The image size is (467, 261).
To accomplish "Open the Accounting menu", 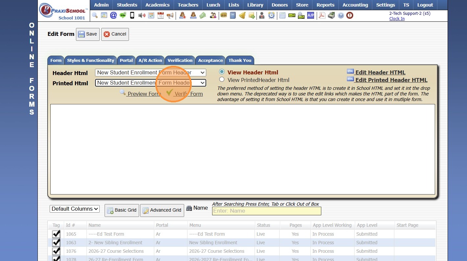I will [355, 5].
